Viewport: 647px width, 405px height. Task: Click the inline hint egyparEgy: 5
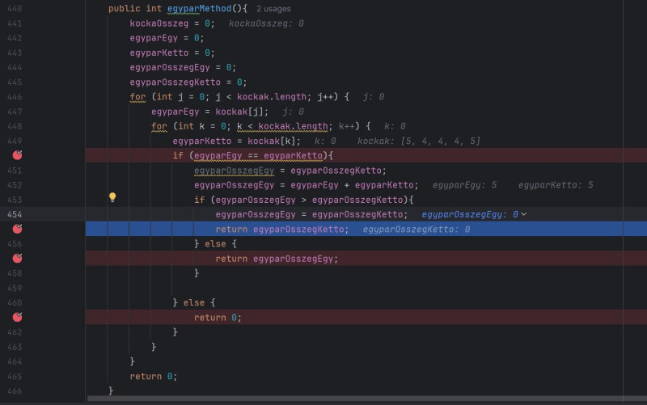coord(464,185)
